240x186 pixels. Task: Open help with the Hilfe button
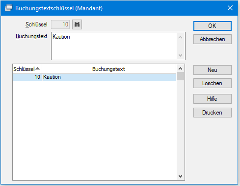213,99
